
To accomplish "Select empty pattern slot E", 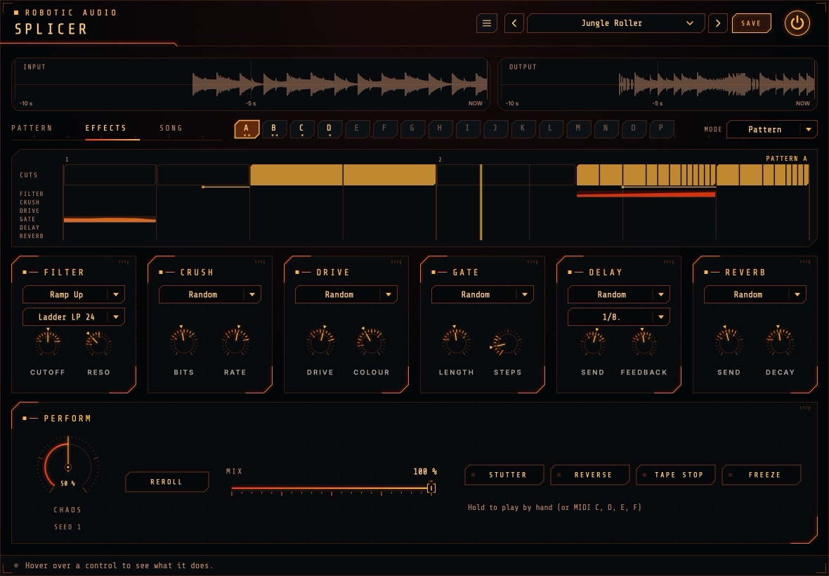I will (356, 129).
